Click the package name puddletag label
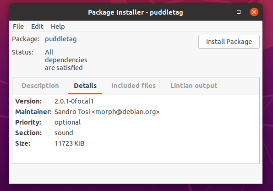 point(61,39)
